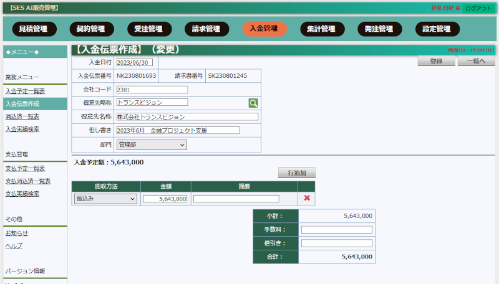This screenshot has width=499, height=284.
Task: Click the 得意先名称 input field
Action: (x=188, y=116)
